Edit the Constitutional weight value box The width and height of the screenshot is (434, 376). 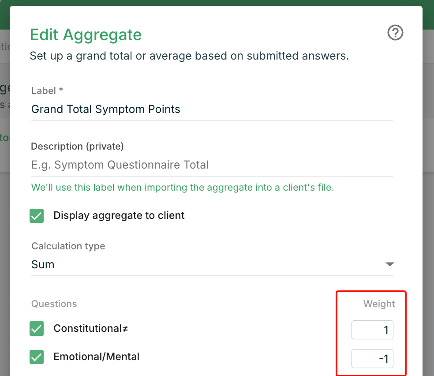(x=372, y=330)
